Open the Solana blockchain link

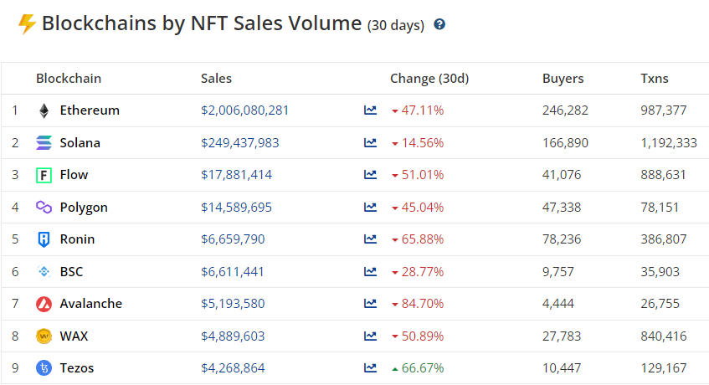click(x=80, y=143)
